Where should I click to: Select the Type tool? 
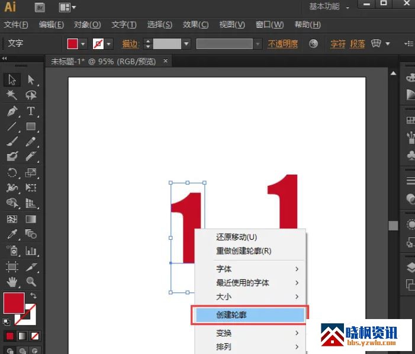tap(31, 111)
